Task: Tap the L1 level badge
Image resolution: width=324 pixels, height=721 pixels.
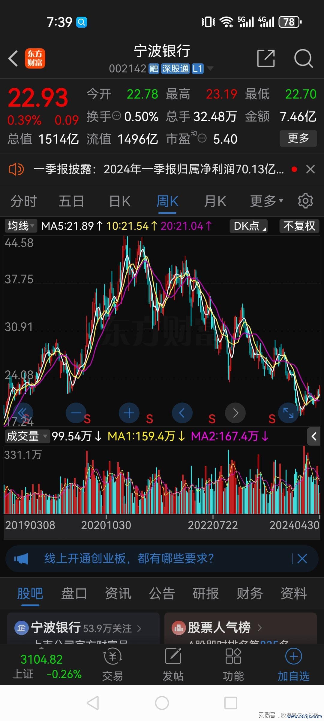Action: pyautogui.click(x=197, y=69)
